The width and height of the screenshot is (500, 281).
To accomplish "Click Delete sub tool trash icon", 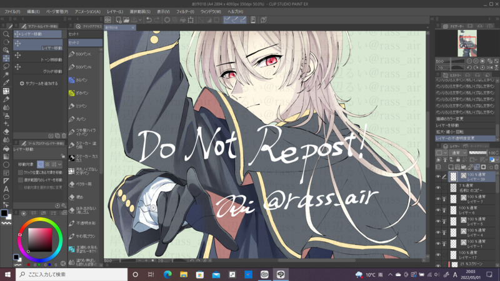I will tap(64, 136).
